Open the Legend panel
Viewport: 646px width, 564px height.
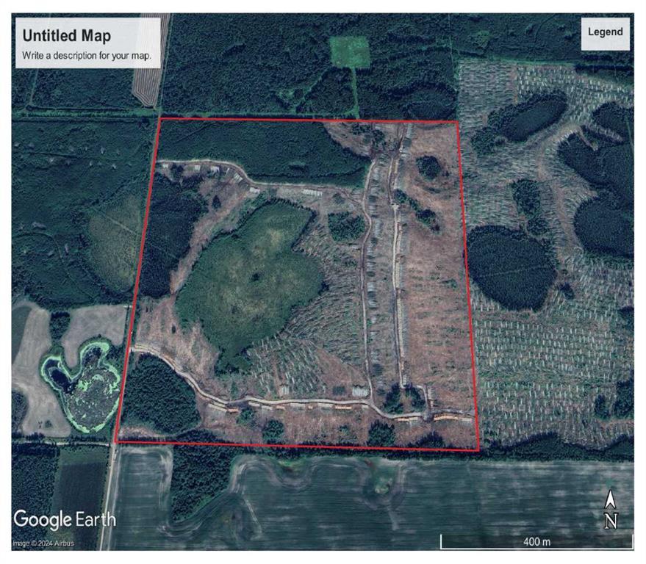click(x=605, y=32)
